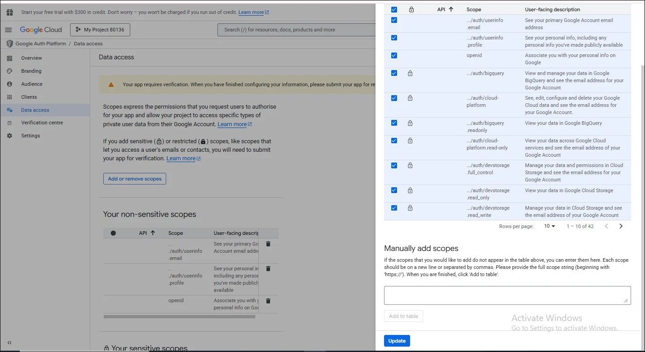This screenshot has height=352, width=645.
Task: Click the lock icon on the auth/bigquery row
Action: point(410,73)
